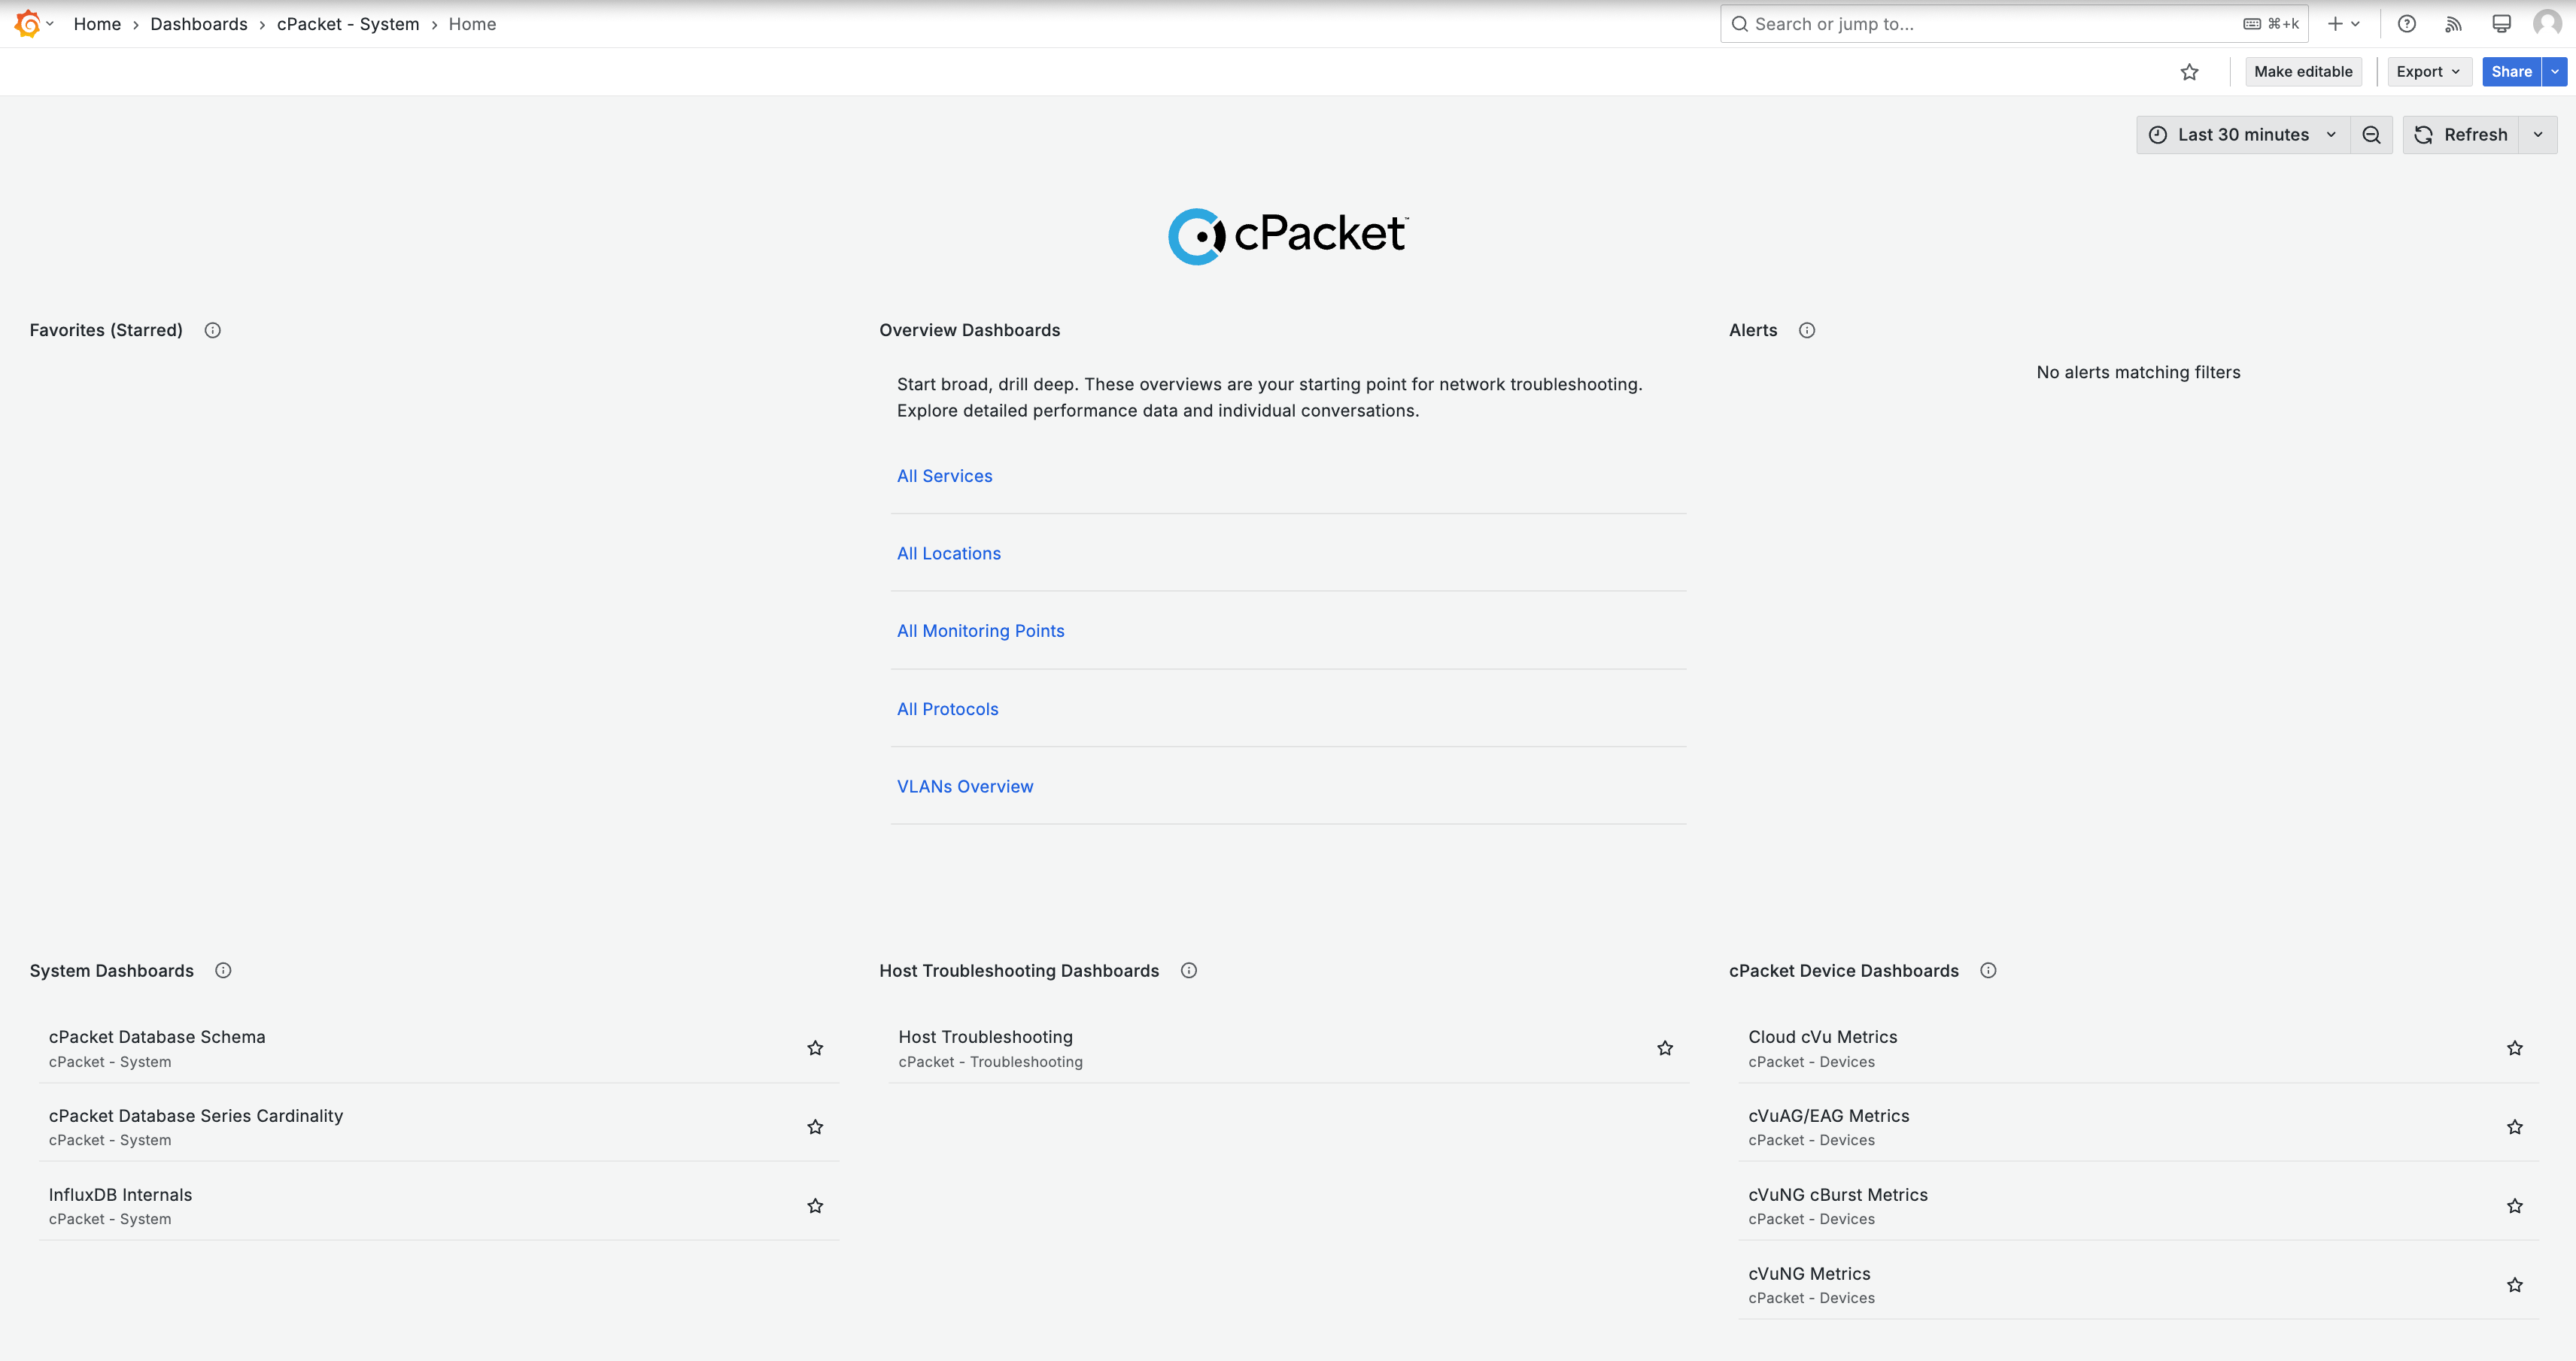The image size is (2576, 1361).
Task: Open cPacket Database Series Cardinality dashboard
Action: 196,1116
